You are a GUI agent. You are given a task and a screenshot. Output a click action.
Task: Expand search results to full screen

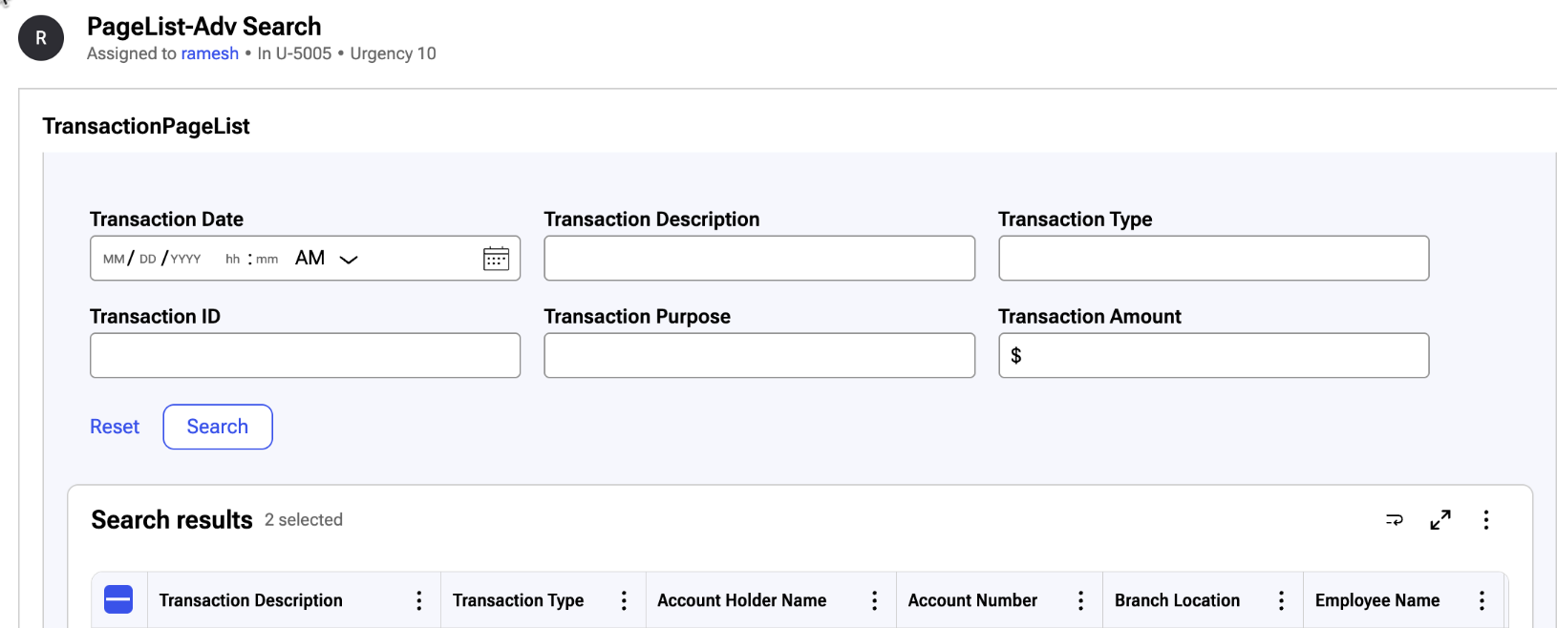click(x=1440, y=520)
